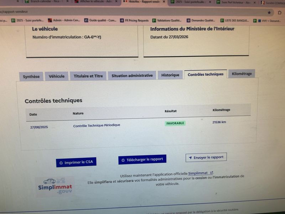285x214 pixels.
Task: Open the Guide qualité bookmark
Action: (x=100, y=20)
